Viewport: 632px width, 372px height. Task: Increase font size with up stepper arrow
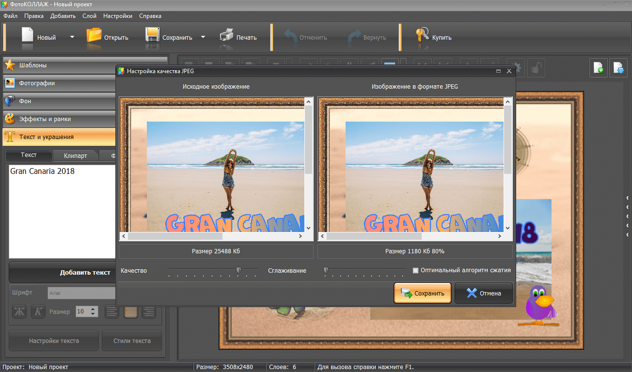point(94,309)
